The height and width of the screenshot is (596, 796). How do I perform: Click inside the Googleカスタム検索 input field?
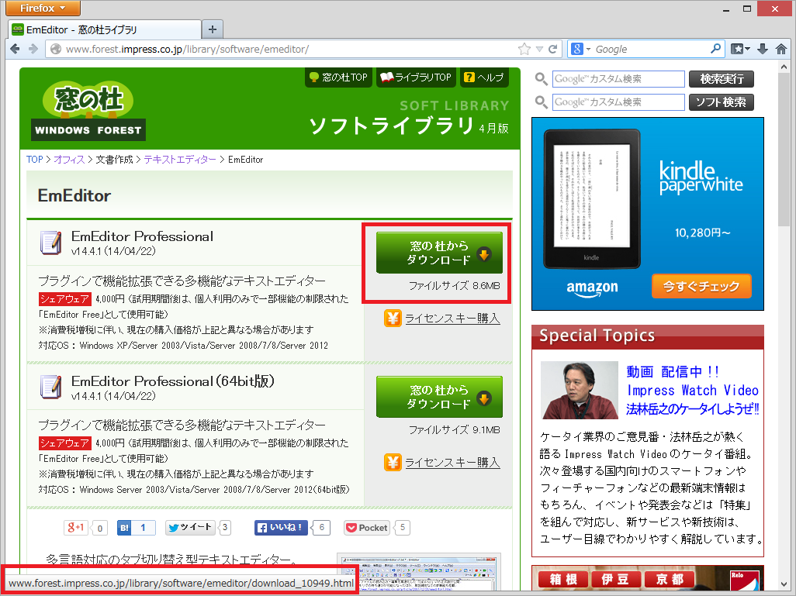[x=617, y=79]
